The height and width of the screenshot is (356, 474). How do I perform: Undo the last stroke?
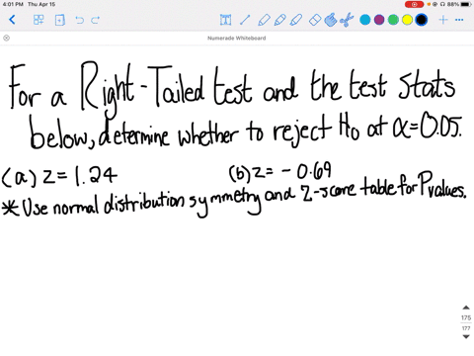[79, 20]
